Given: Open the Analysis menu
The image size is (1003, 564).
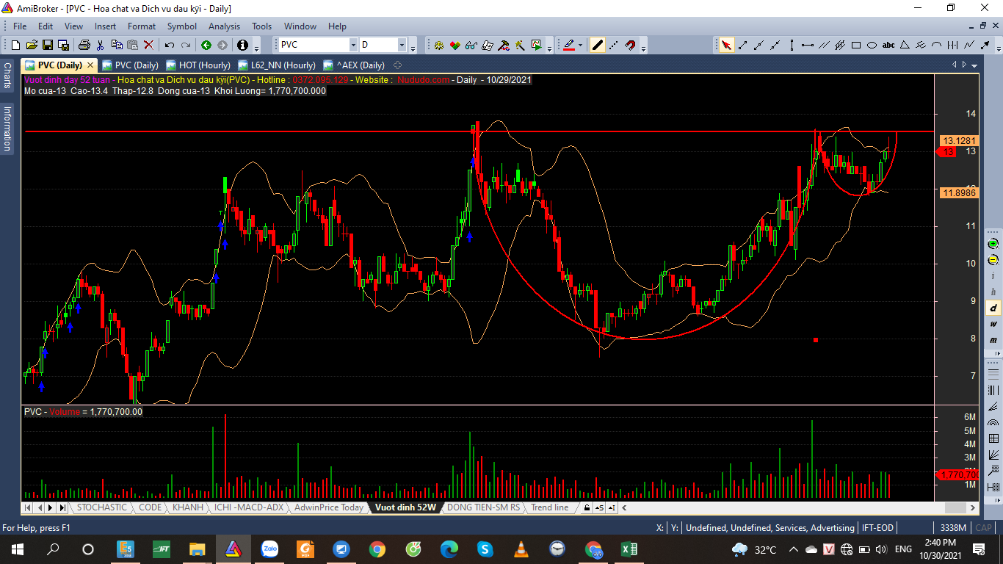Looking at the screenshot, I should (224, 26).
